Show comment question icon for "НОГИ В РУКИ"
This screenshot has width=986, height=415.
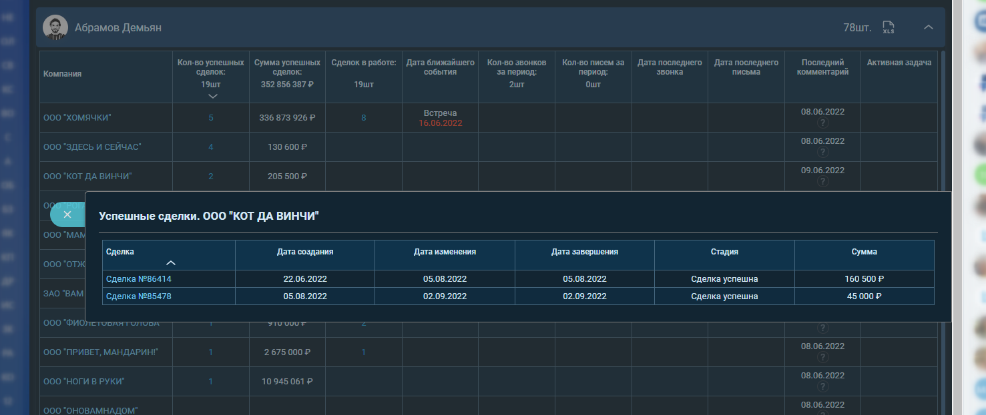point(822,387)
